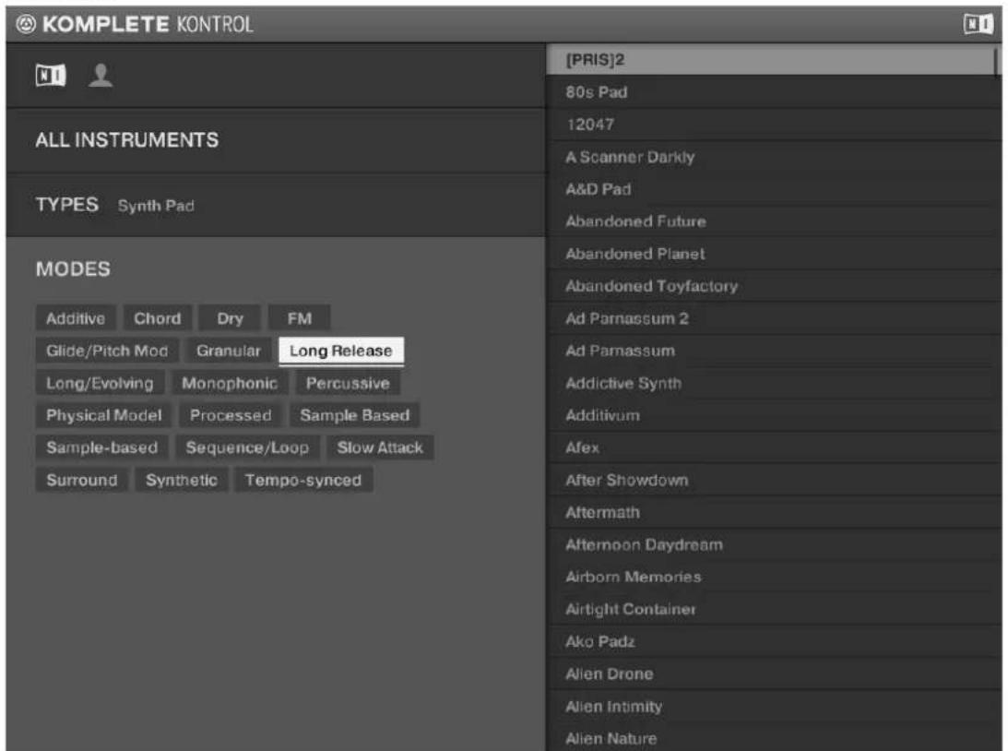Collapse the MODES section header

click(73, 268)
